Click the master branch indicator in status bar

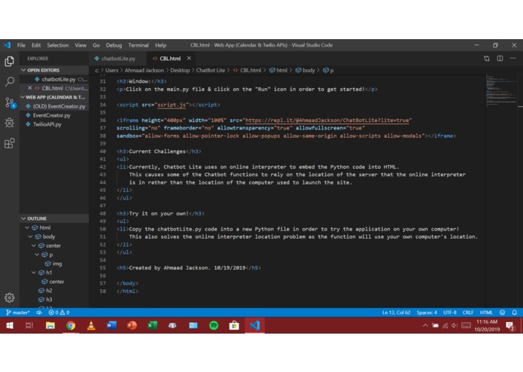click(x=18, y=313)
